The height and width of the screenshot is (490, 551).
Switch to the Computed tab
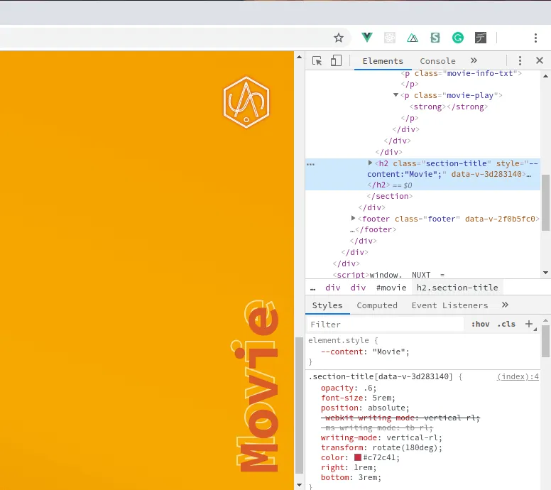[377, 305]
